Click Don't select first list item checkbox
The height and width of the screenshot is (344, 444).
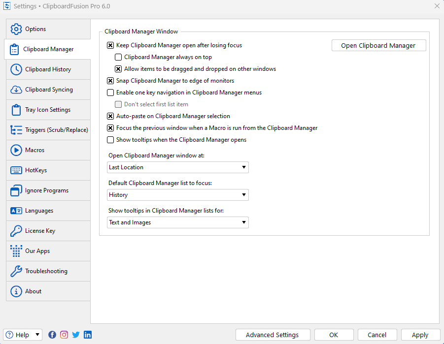point(118,105)
